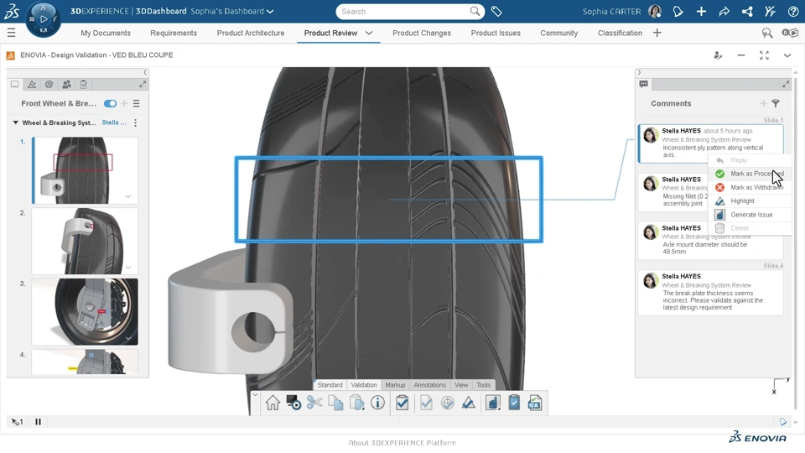
Task: Click the filter icon in Comments
Action: (x=776, y=103)
